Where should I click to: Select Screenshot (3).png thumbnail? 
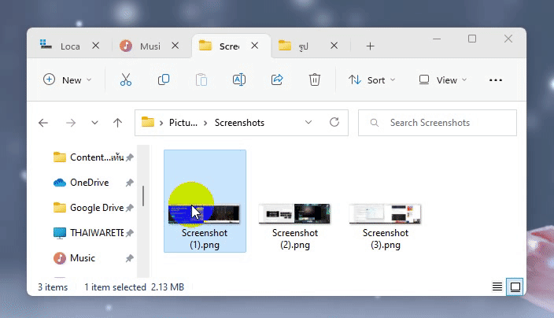[x=385, y=213]
